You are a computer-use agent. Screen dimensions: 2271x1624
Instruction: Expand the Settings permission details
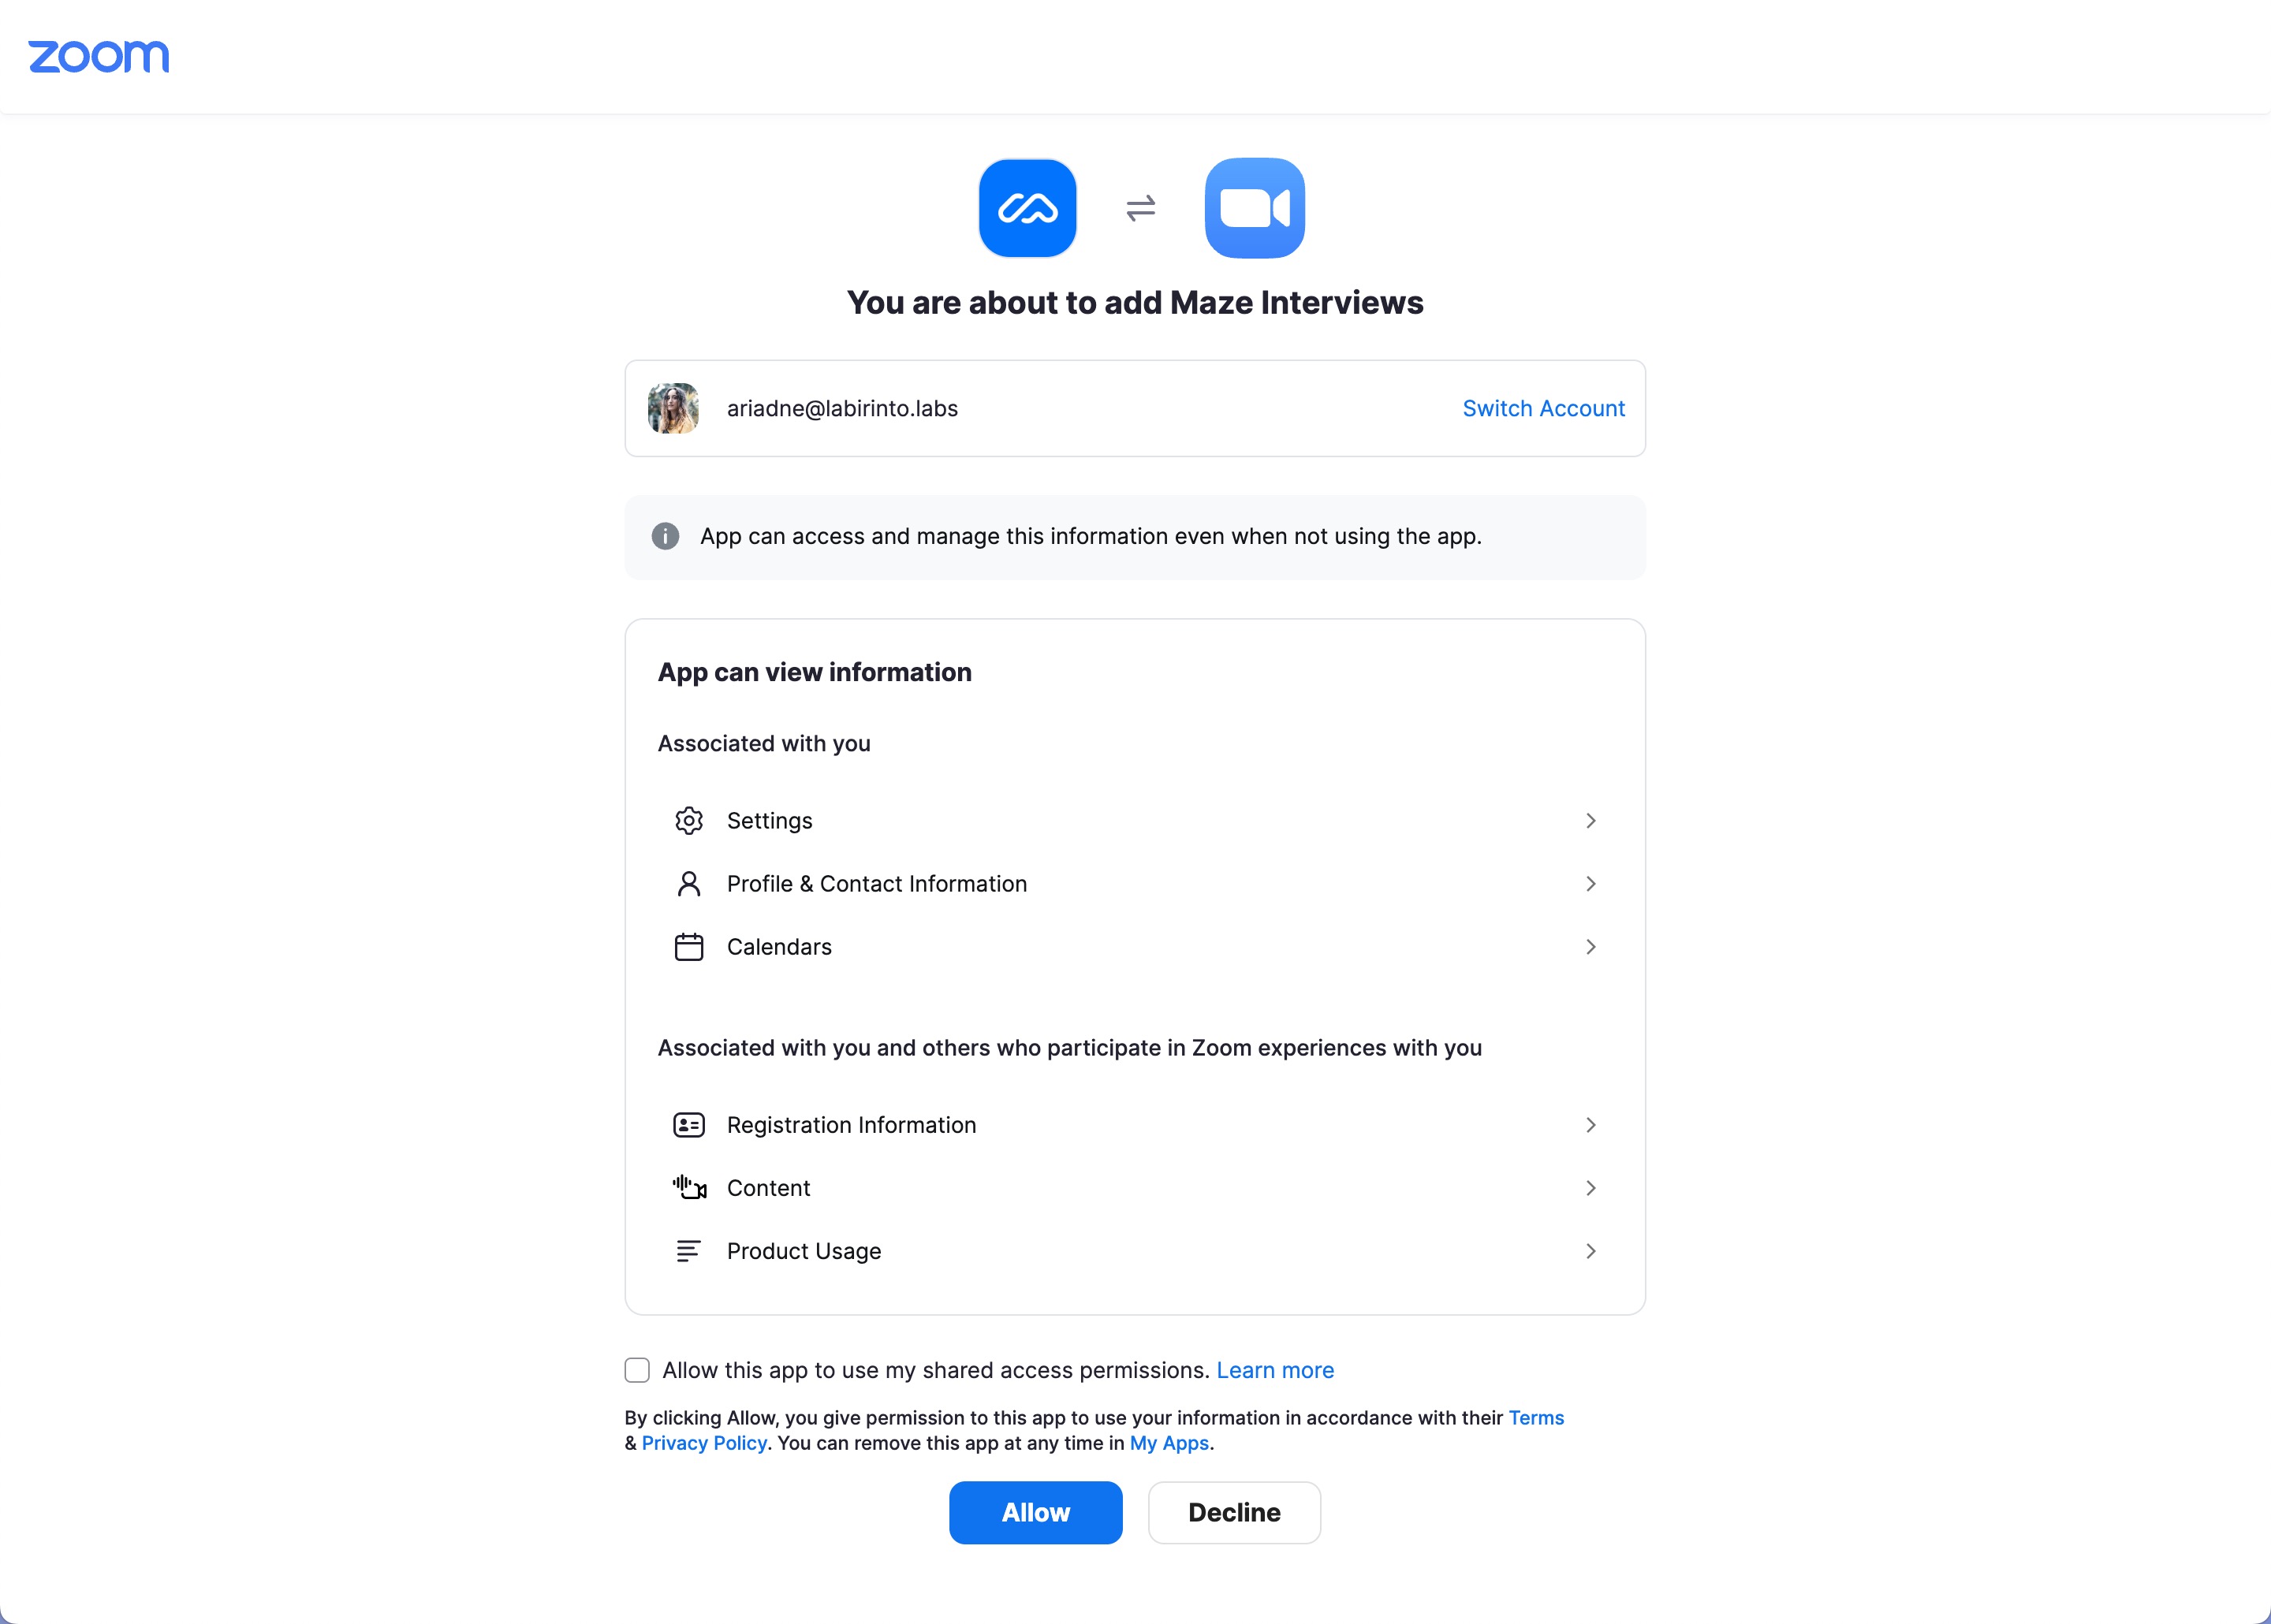tap(1591, 819)
